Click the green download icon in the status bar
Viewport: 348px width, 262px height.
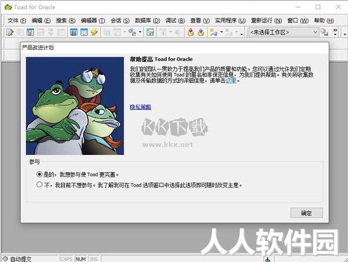coord(267,259)
